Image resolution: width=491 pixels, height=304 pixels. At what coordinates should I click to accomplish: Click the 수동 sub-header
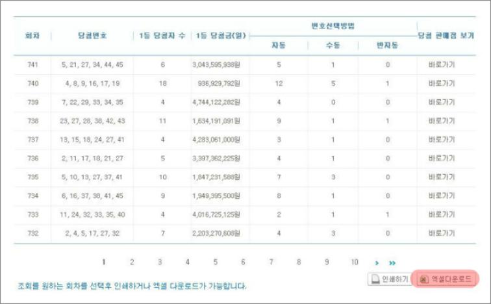(x=333, y=45)
